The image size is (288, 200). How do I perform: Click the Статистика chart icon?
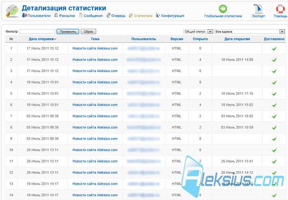coord(131,15)
